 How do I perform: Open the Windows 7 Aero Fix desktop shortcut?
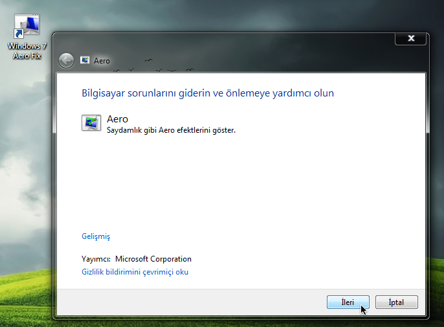pos(27,37)
